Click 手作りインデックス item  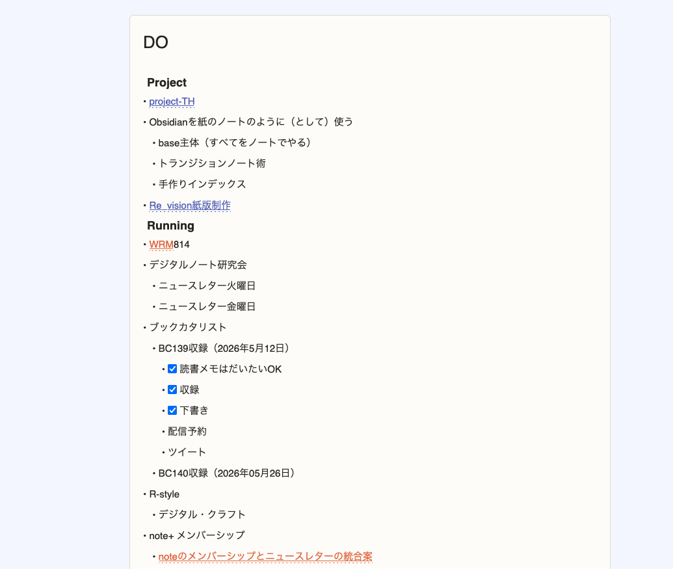(x=202, y=184)
